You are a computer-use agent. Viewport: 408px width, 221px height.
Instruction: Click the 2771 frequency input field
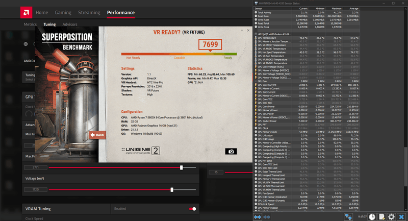click(x=36, y=167)
